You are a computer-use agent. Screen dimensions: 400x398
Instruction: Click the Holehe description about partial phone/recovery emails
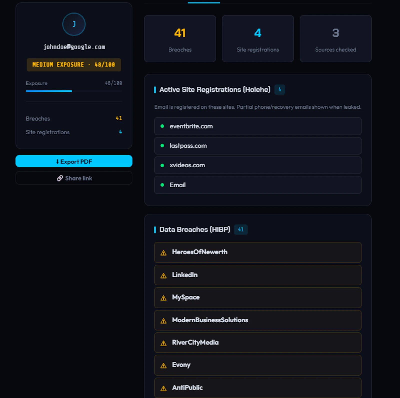258,107
